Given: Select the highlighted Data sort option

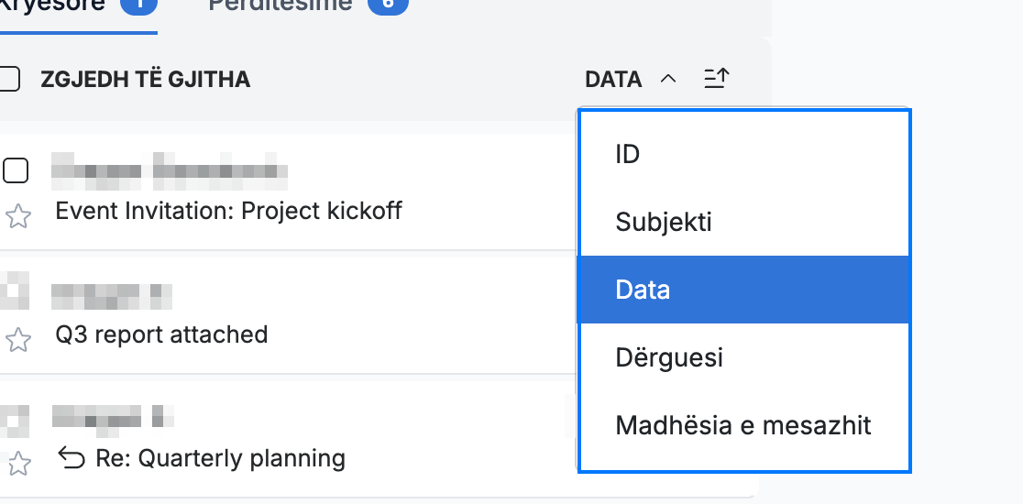Looking at the screenshot, I should (x=744, y=290).
